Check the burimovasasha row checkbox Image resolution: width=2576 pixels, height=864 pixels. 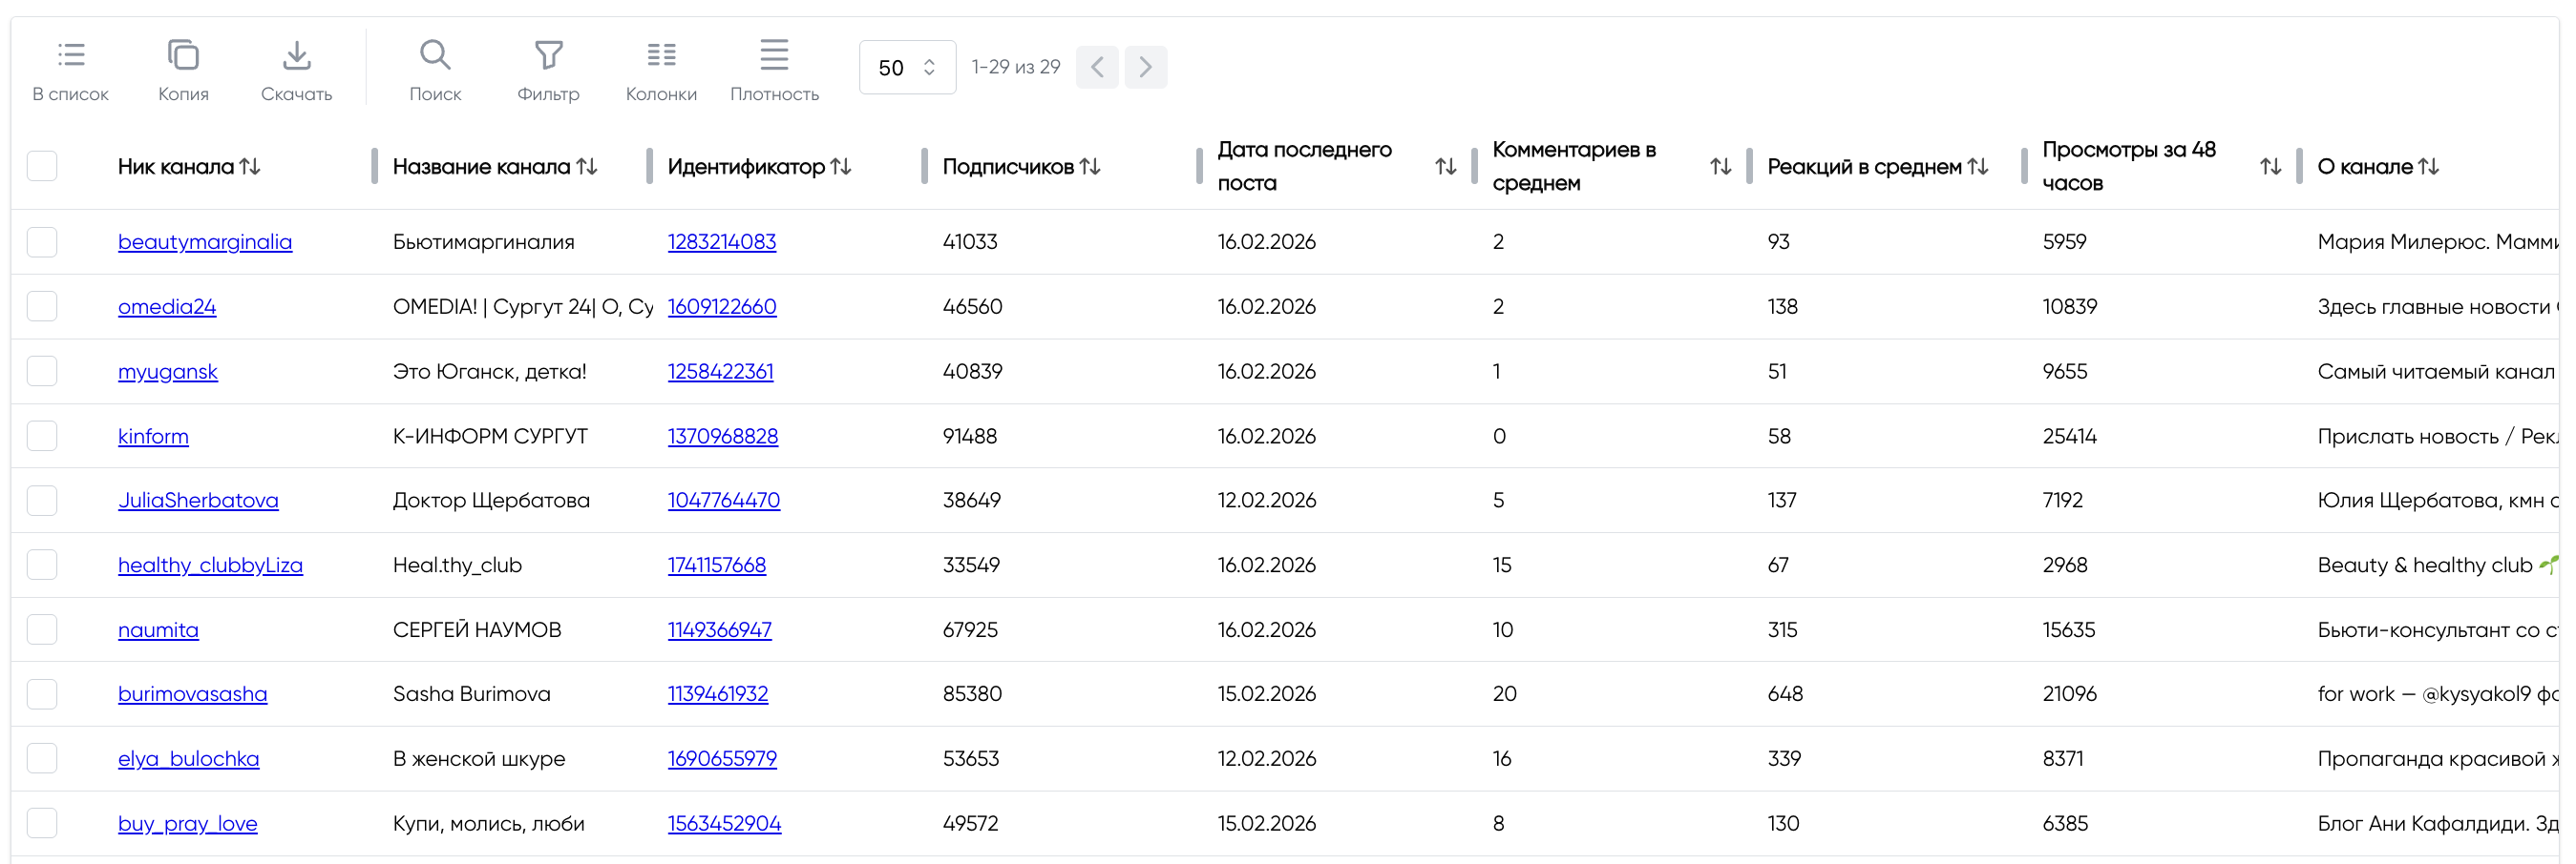tap(42, 694)
